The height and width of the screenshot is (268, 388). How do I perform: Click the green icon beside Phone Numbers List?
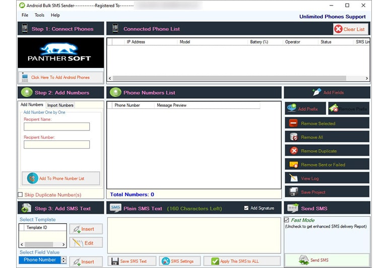[x=115, y=93]
